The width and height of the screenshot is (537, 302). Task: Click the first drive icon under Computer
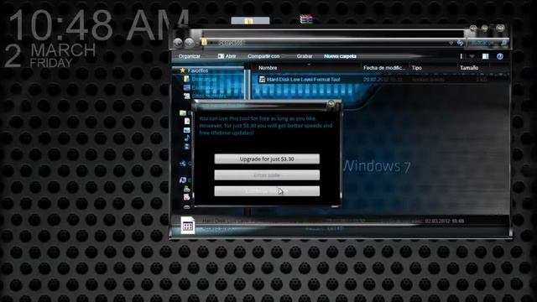coord(186,189)
